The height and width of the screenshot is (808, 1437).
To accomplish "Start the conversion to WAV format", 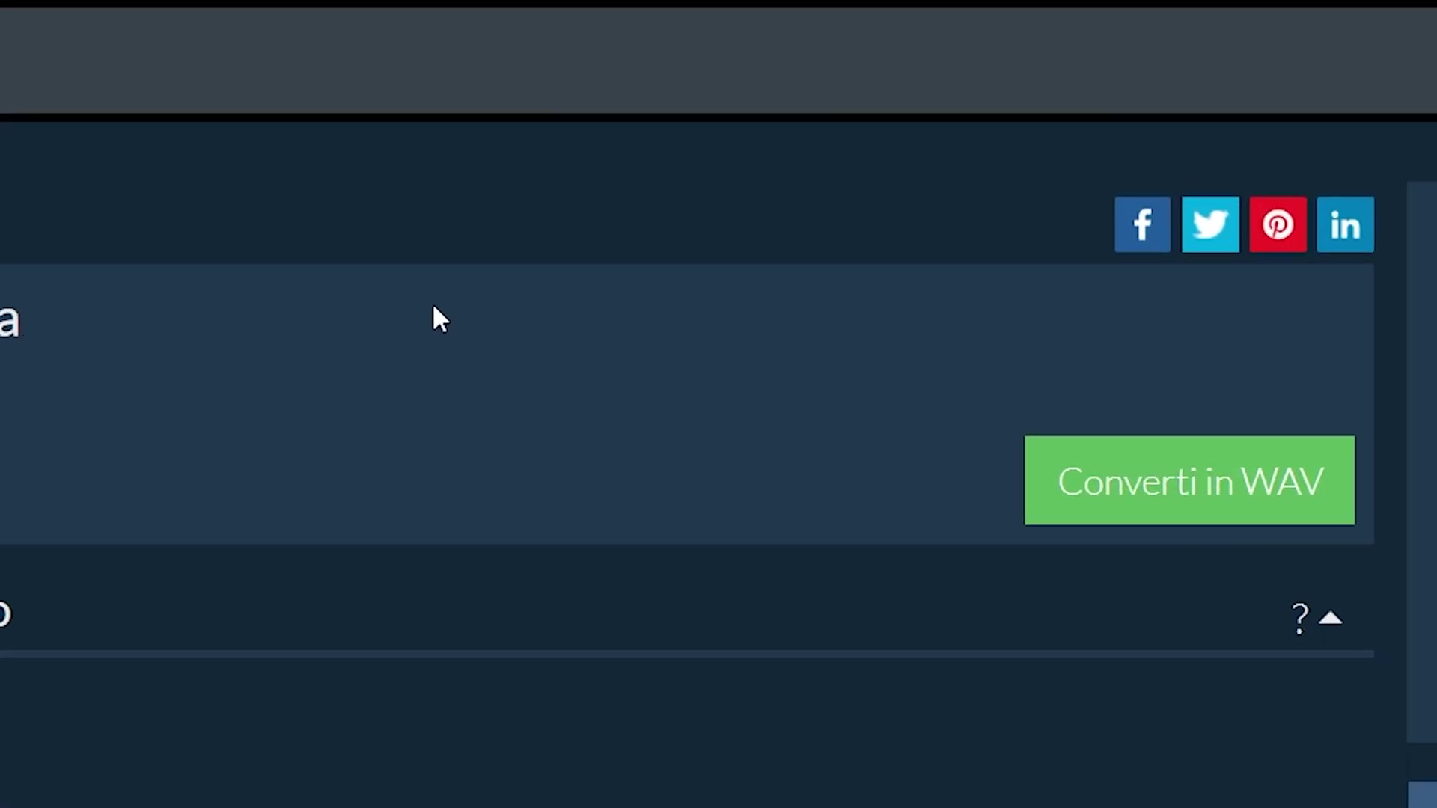I will pos(1189,480).
